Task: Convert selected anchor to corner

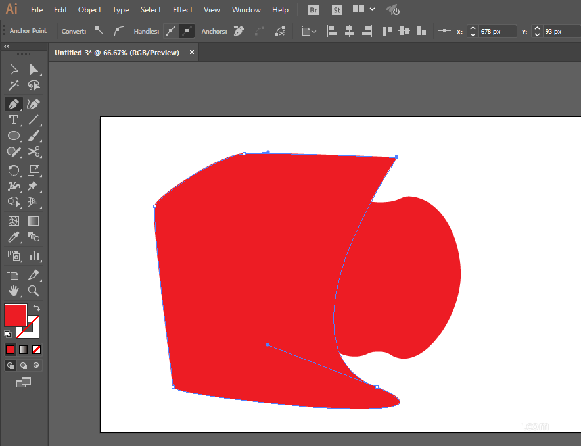Action: click(99, 31)
